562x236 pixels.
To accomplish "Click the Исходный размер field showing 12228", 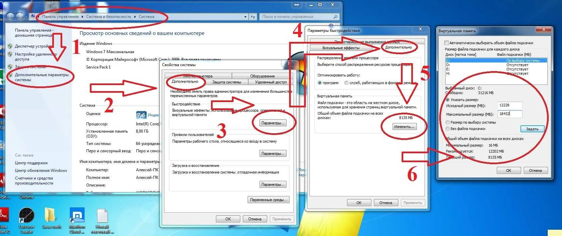I will 510,105.
